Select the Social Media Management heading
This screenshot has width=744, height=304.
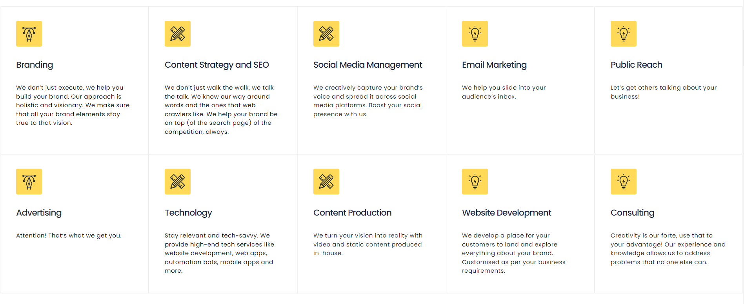(x=367, y=65)
